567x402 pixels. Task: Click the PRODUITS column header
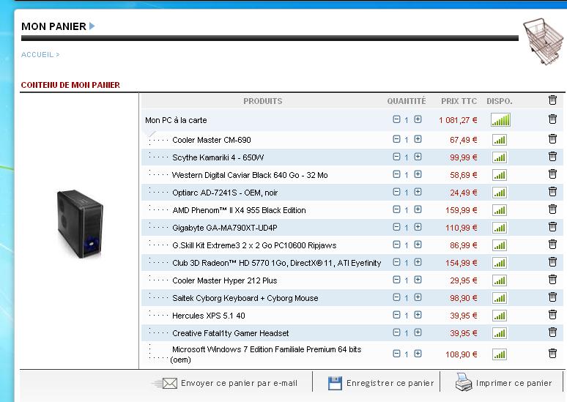[x=262, y=101]
